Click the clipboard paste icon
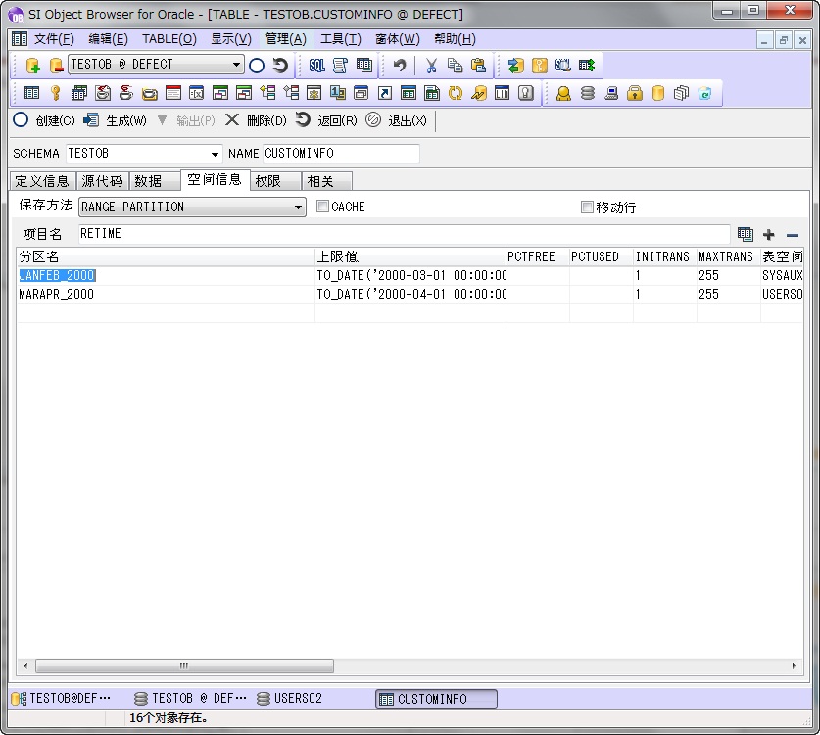Screen dimensions: 820x735 tap(478, 66)
